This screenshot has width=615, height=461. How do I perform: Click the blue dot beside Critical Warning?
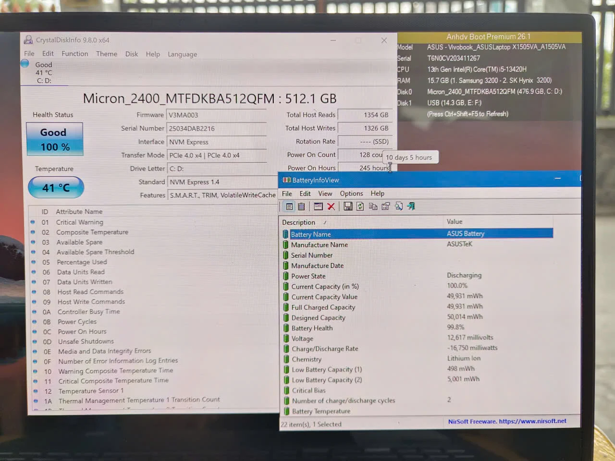tap(33, 222)
